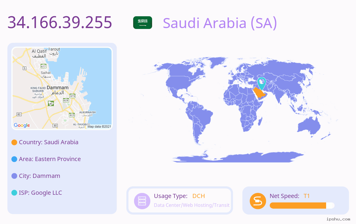Click the DCH usage type value
The image size is (356, 224).
click(x=199, y=196)
